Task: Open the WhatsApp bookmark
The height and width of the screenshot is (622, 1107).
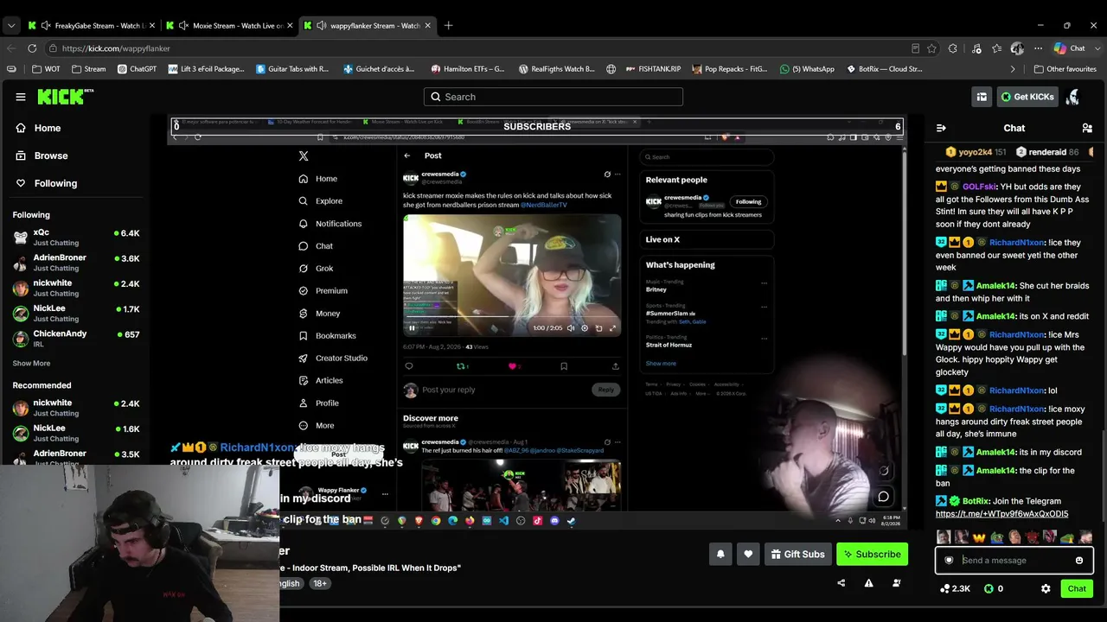Action: [807, 69]
